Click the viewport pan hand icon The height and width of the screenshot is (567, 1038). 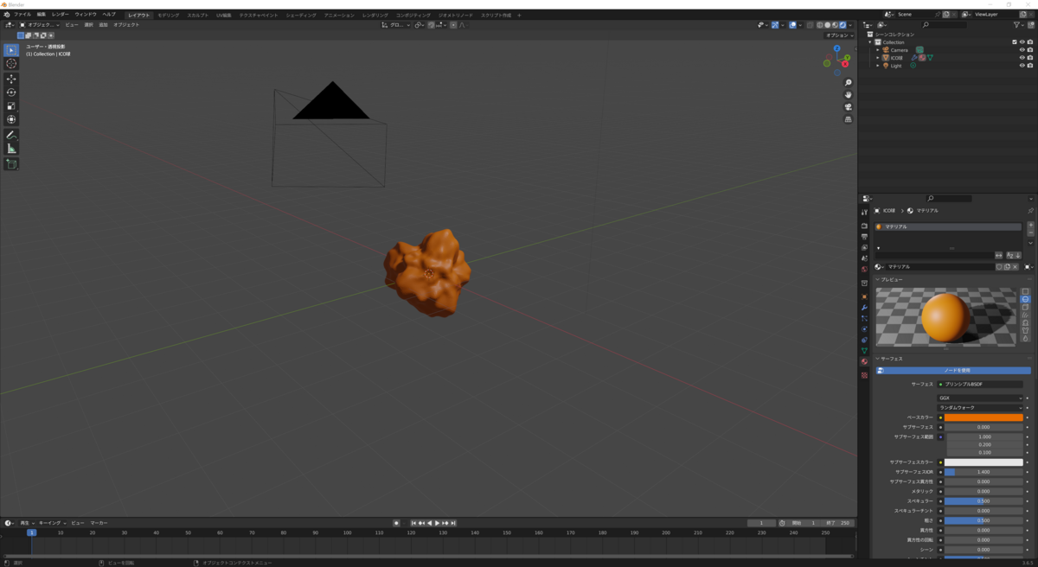[848, 94]
